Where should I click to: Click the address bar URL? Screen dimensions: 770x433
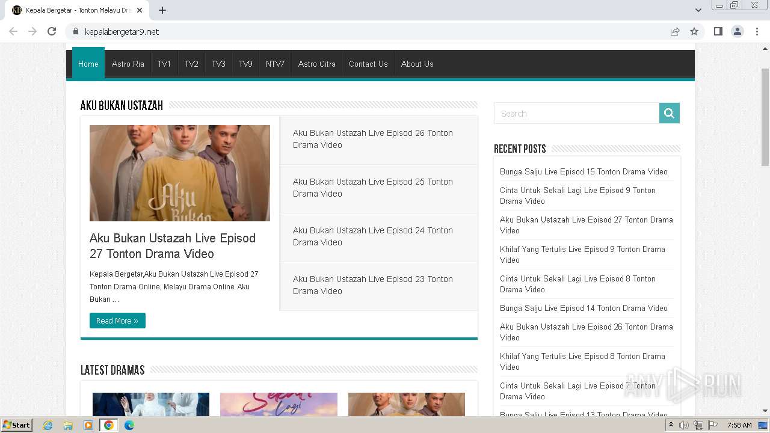(122, 31)
